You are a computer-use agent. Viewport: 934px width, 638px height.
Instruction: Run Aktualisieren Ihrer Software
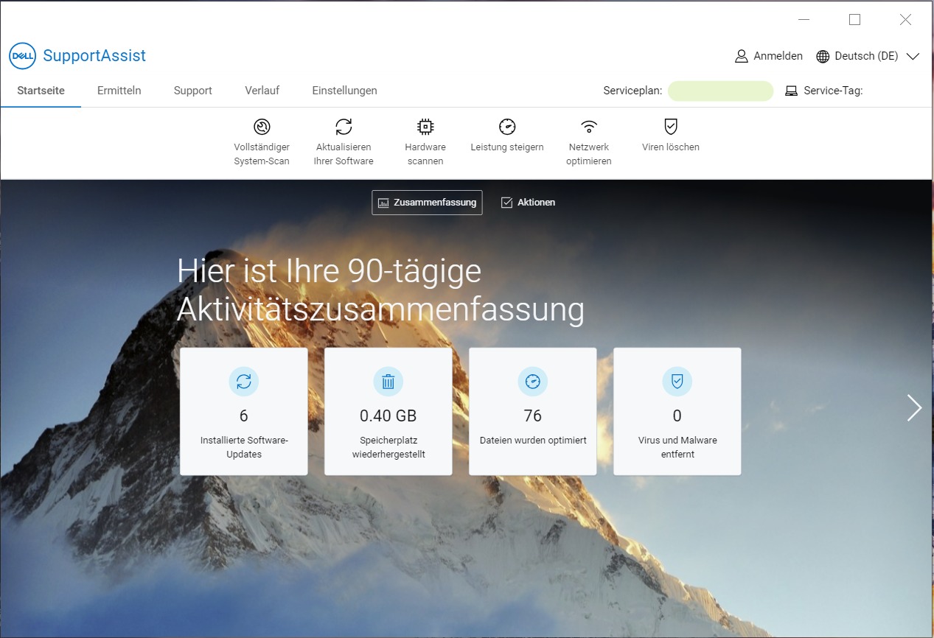point(343,140)
